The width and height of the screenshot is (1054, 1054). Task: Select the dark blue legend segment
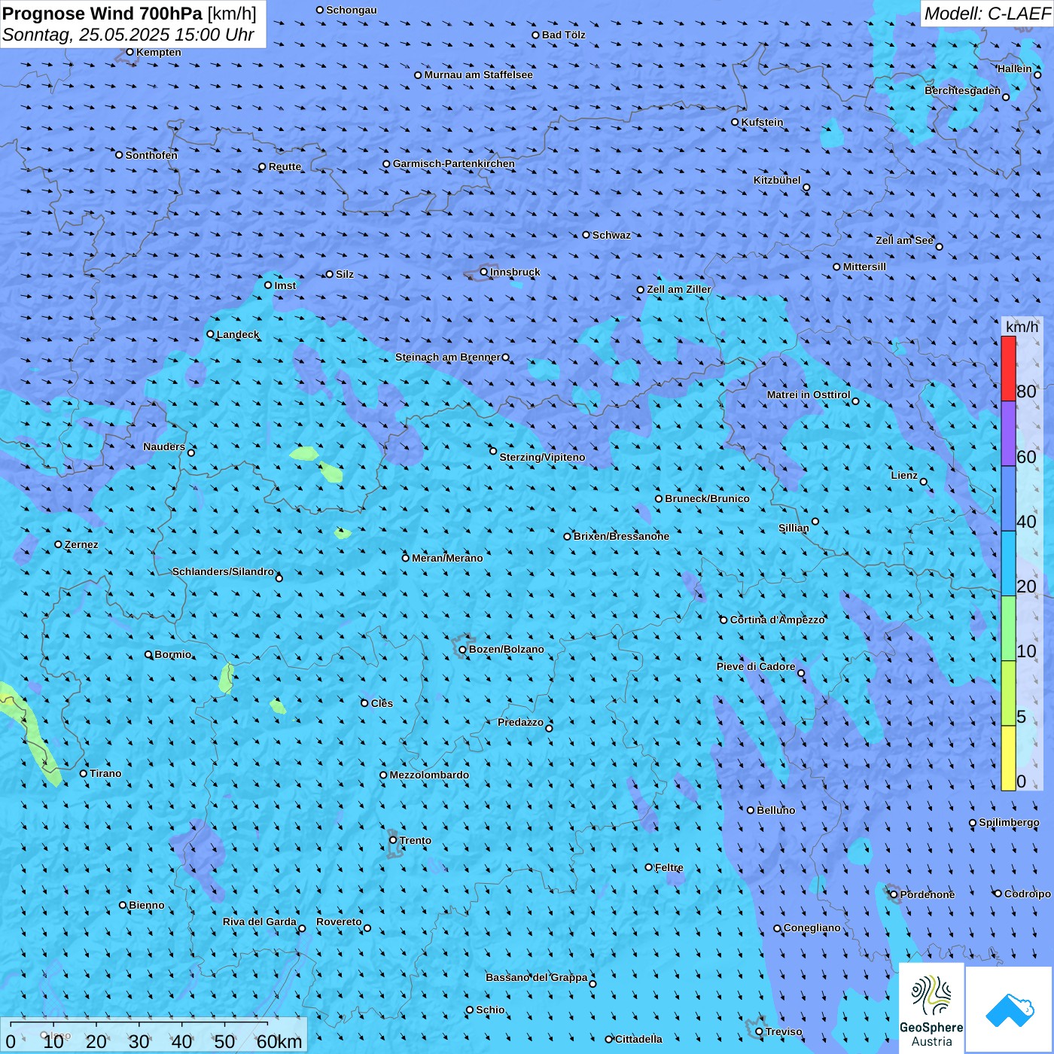coord(1008,498)
